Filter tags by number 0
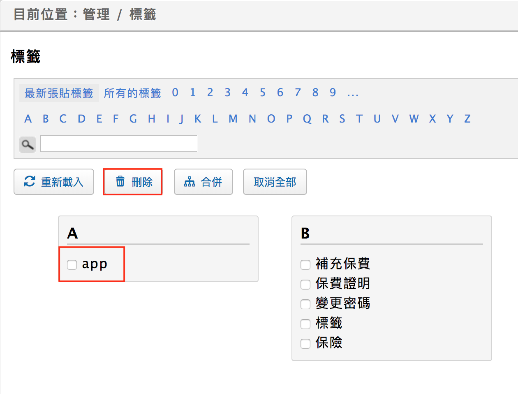This screenshot has width=518, height=394. [175, 93]
